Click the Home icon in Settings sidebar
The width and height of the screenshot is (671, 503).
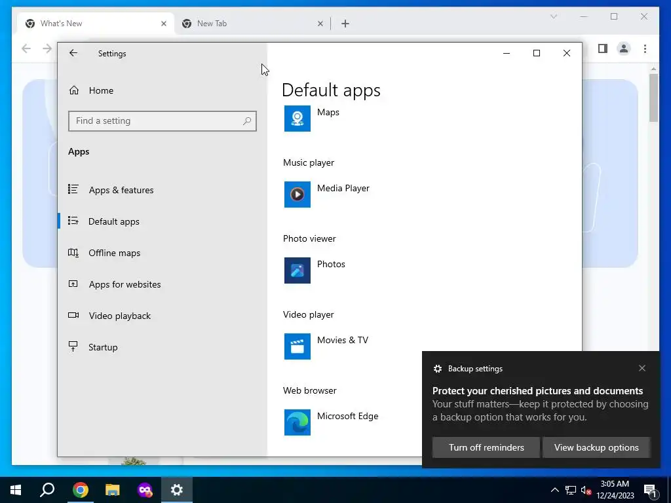(74, 90)
